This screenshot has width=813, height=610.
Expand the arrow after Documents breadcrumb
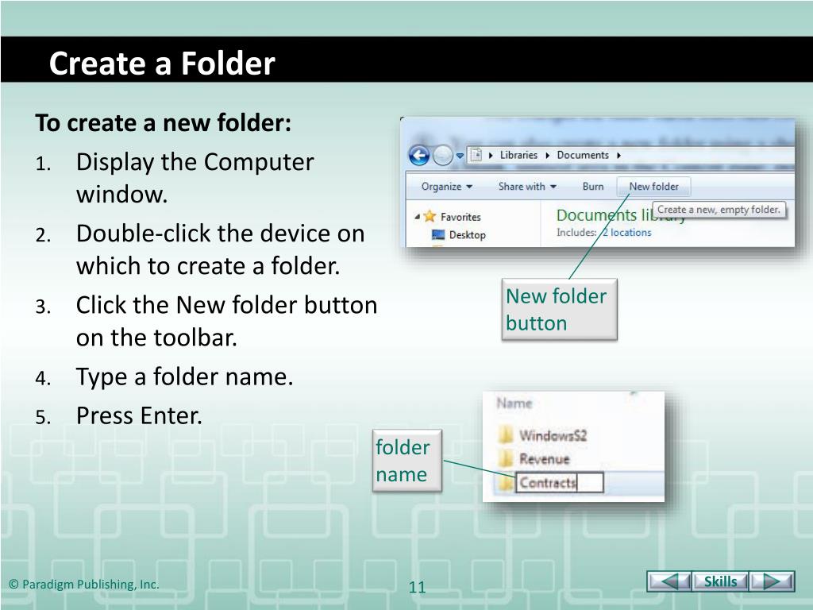point(618,155)
